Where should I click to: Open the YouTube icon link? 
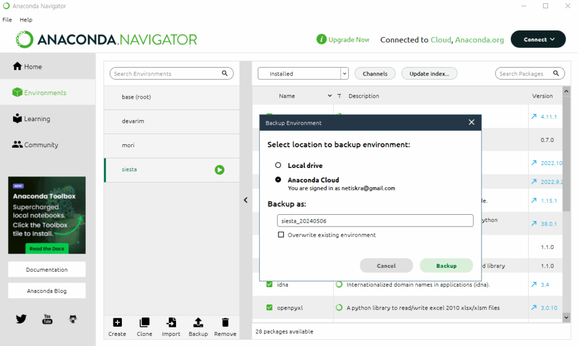click(x=47, y=319)
